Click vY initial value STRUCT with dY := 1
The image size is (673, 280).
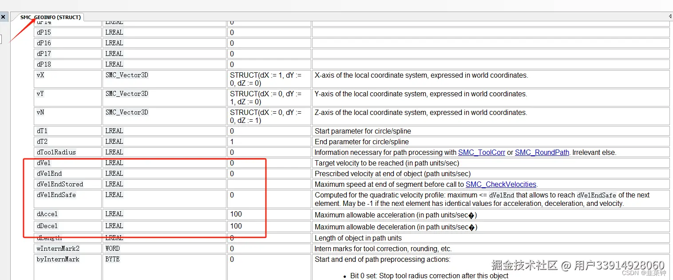point(265,98)
